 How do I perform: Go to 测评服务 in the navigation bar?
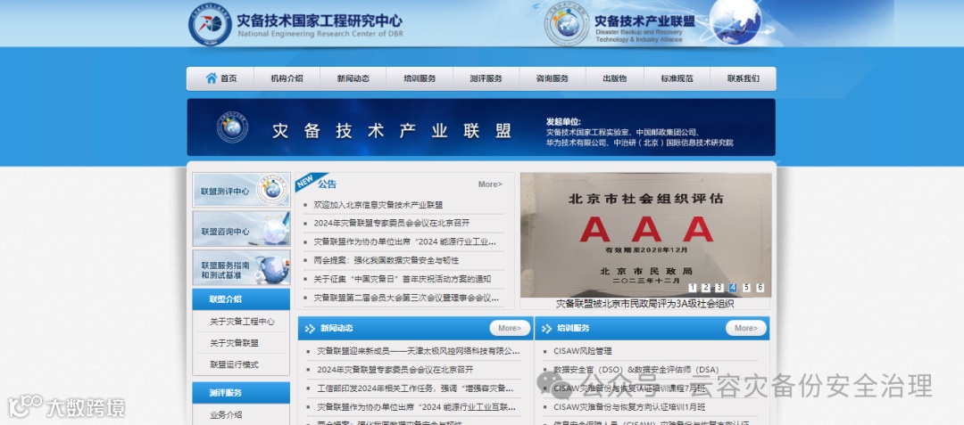(x=486, y=78)
